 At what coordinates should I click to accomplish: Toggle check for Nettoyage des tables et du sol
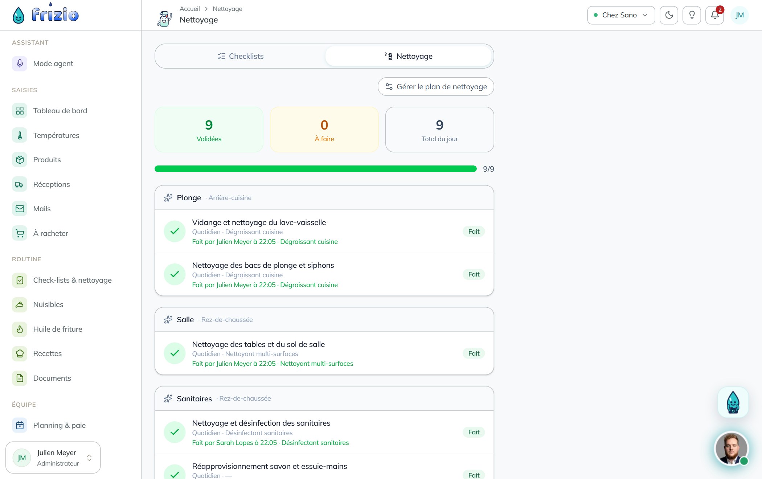175,353
